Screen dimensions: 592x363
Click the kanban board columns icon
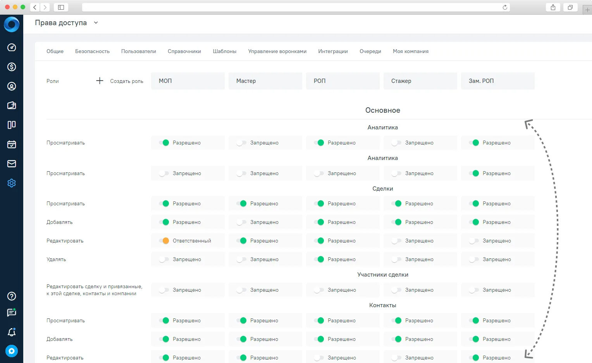[12, 125]
